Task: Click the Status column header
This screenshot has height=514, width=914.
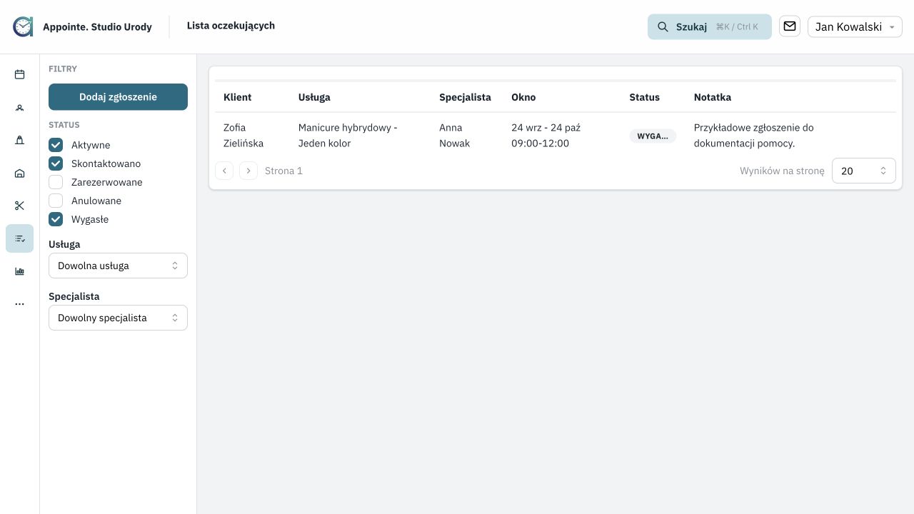Action: [644, 97]
